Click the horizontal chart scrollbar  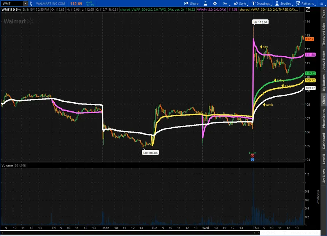(130, 233)
